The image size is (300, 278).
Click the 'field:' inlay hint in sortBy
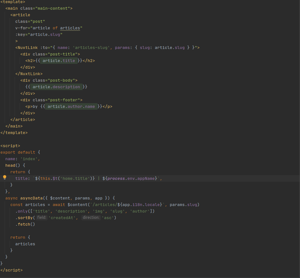[x=42, y=218]
